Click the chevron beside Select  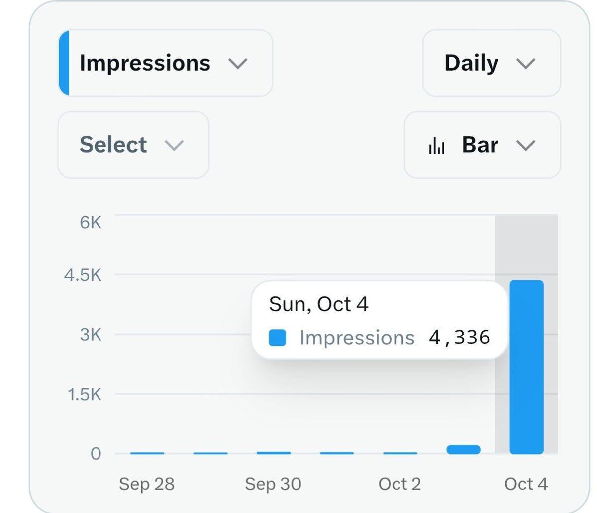pyautogui.click(x=174, y=145)
